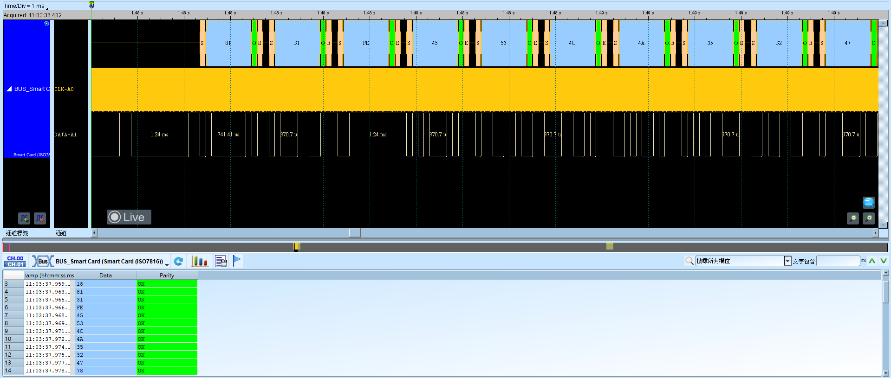Click the add channel waveform icon
891x378 pixels.
(24, 218)
